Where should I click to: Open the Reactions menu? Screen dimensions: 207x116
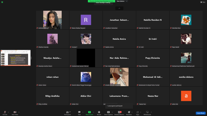129,113
